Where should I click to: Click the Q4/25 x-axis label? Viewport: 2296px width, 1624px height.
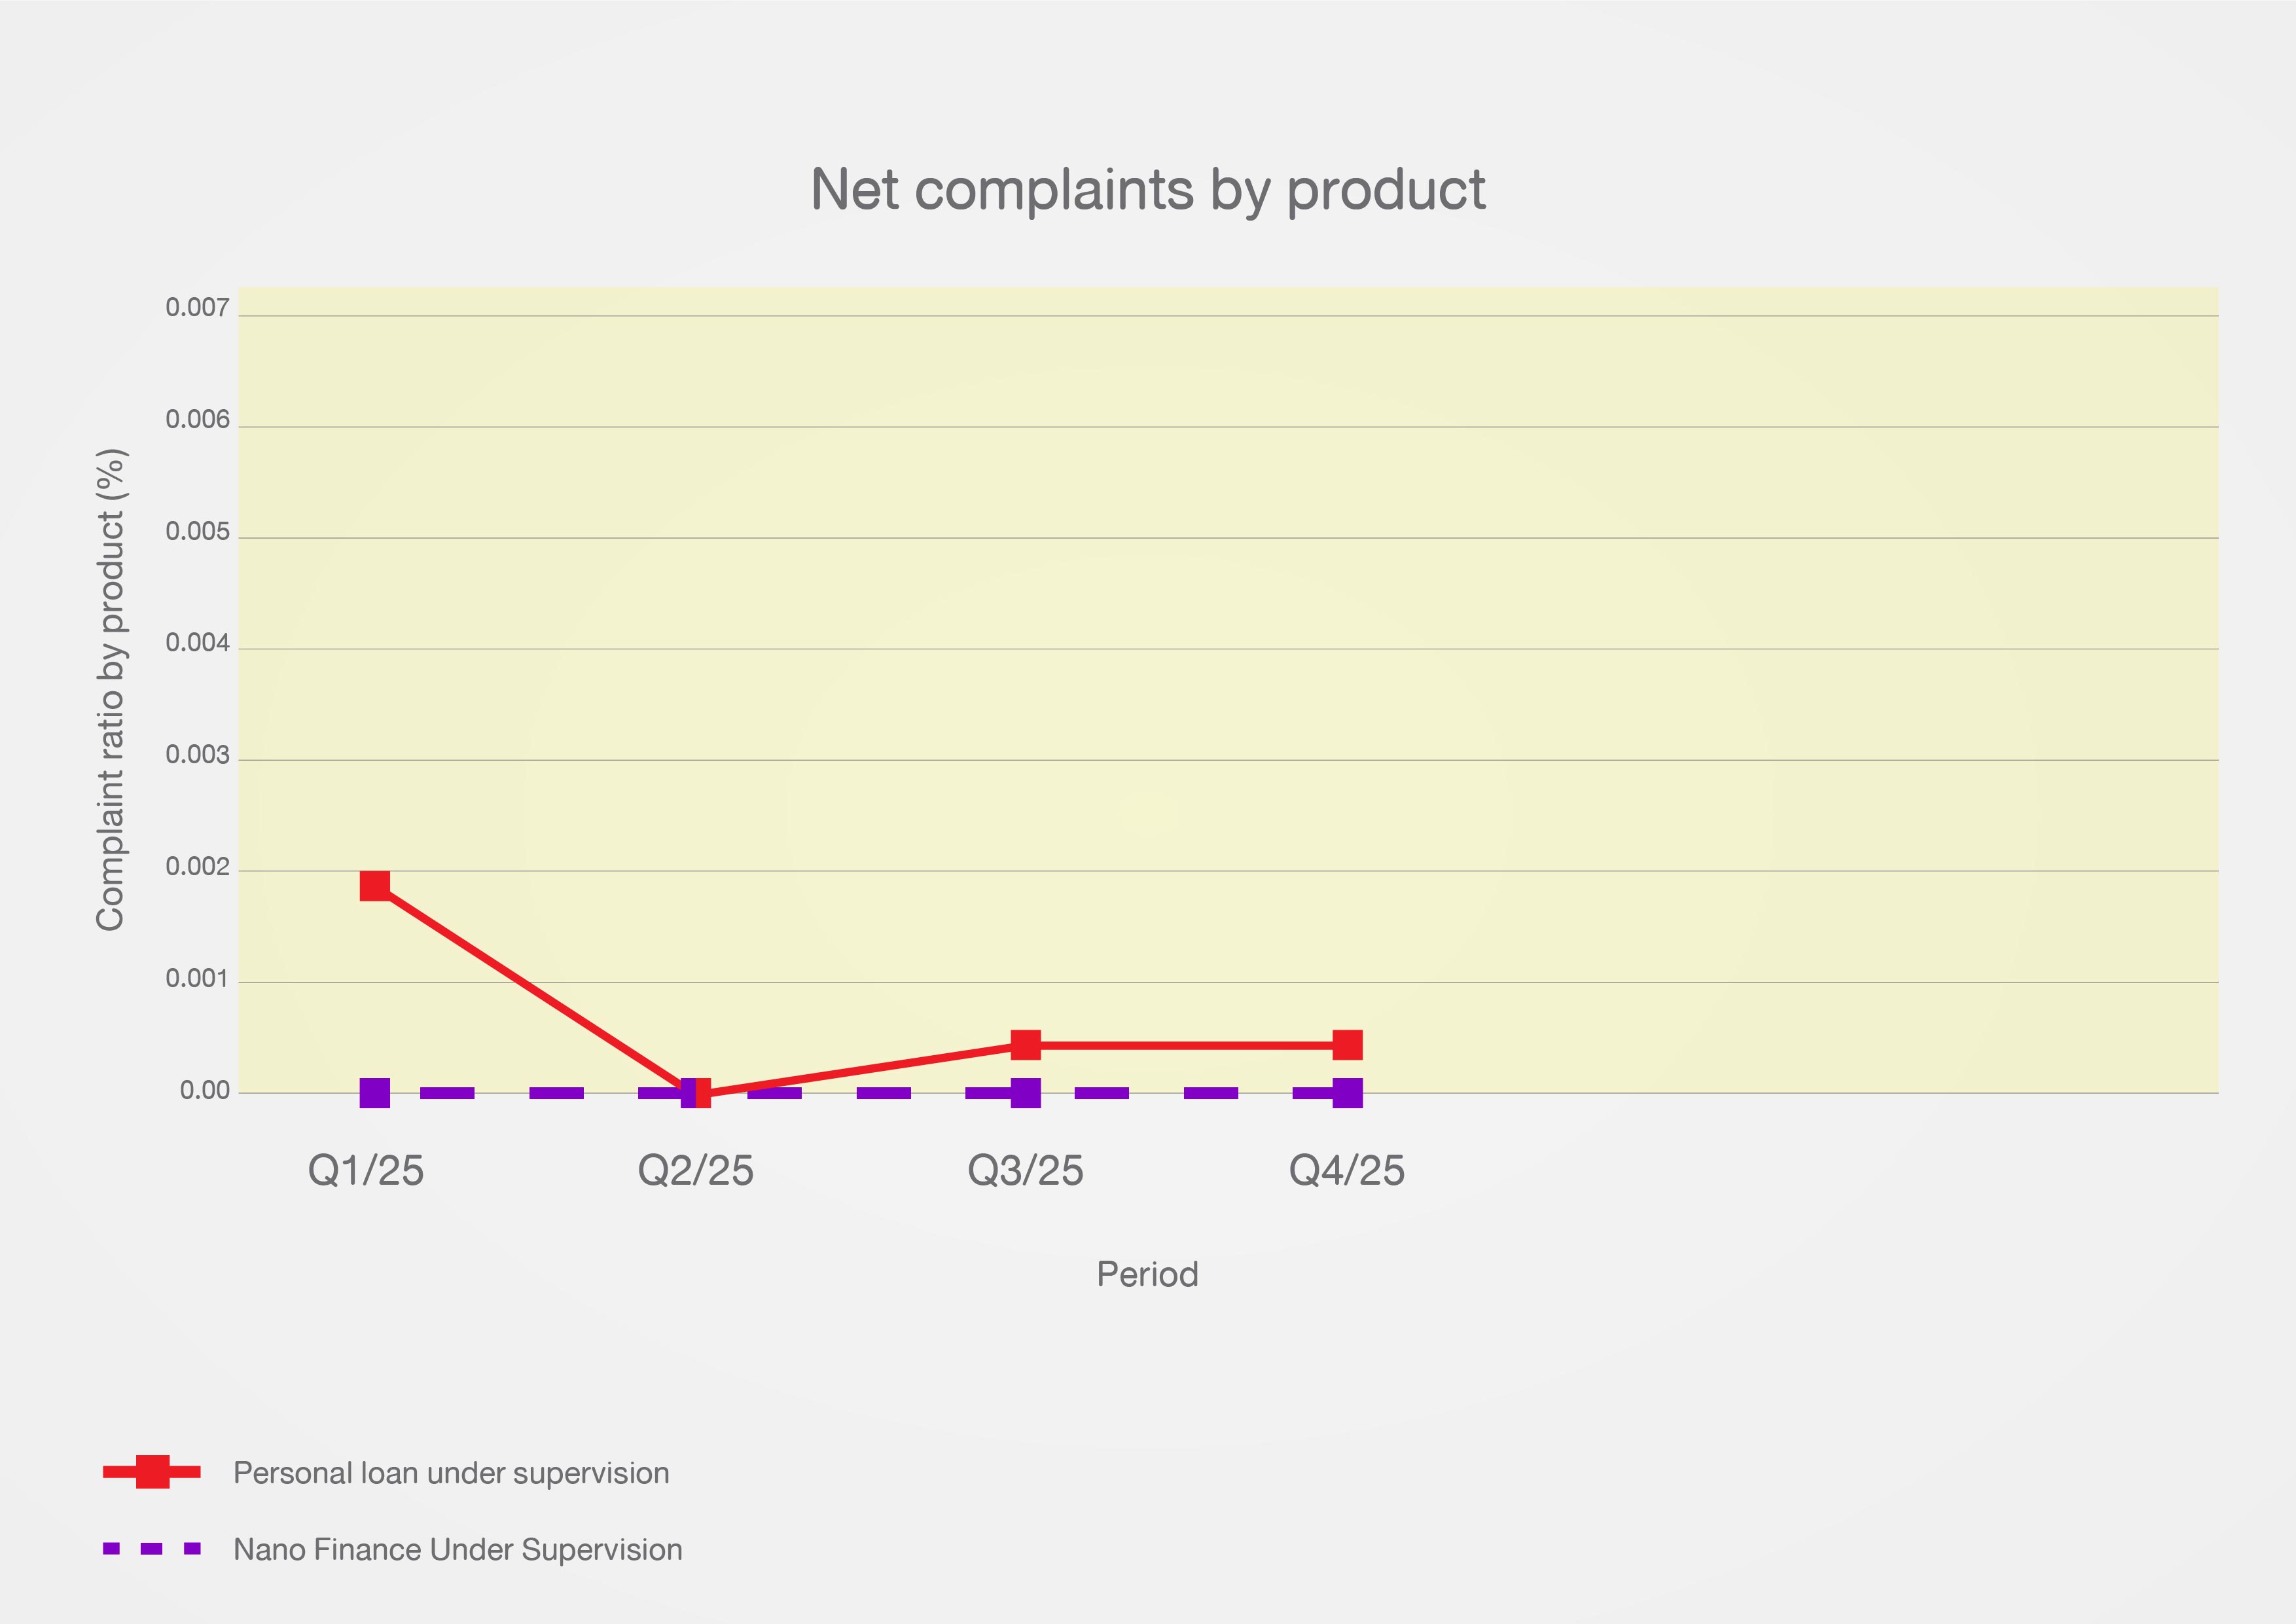1347,1170
